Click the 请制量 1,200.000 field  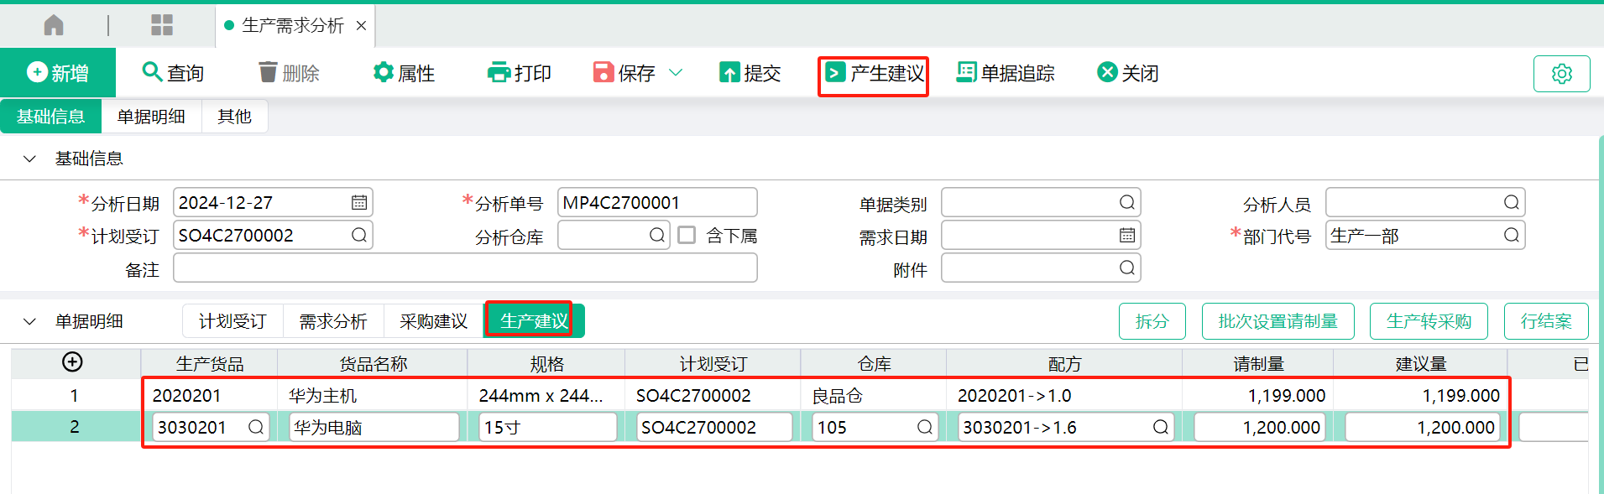[x=1260, y=427]
